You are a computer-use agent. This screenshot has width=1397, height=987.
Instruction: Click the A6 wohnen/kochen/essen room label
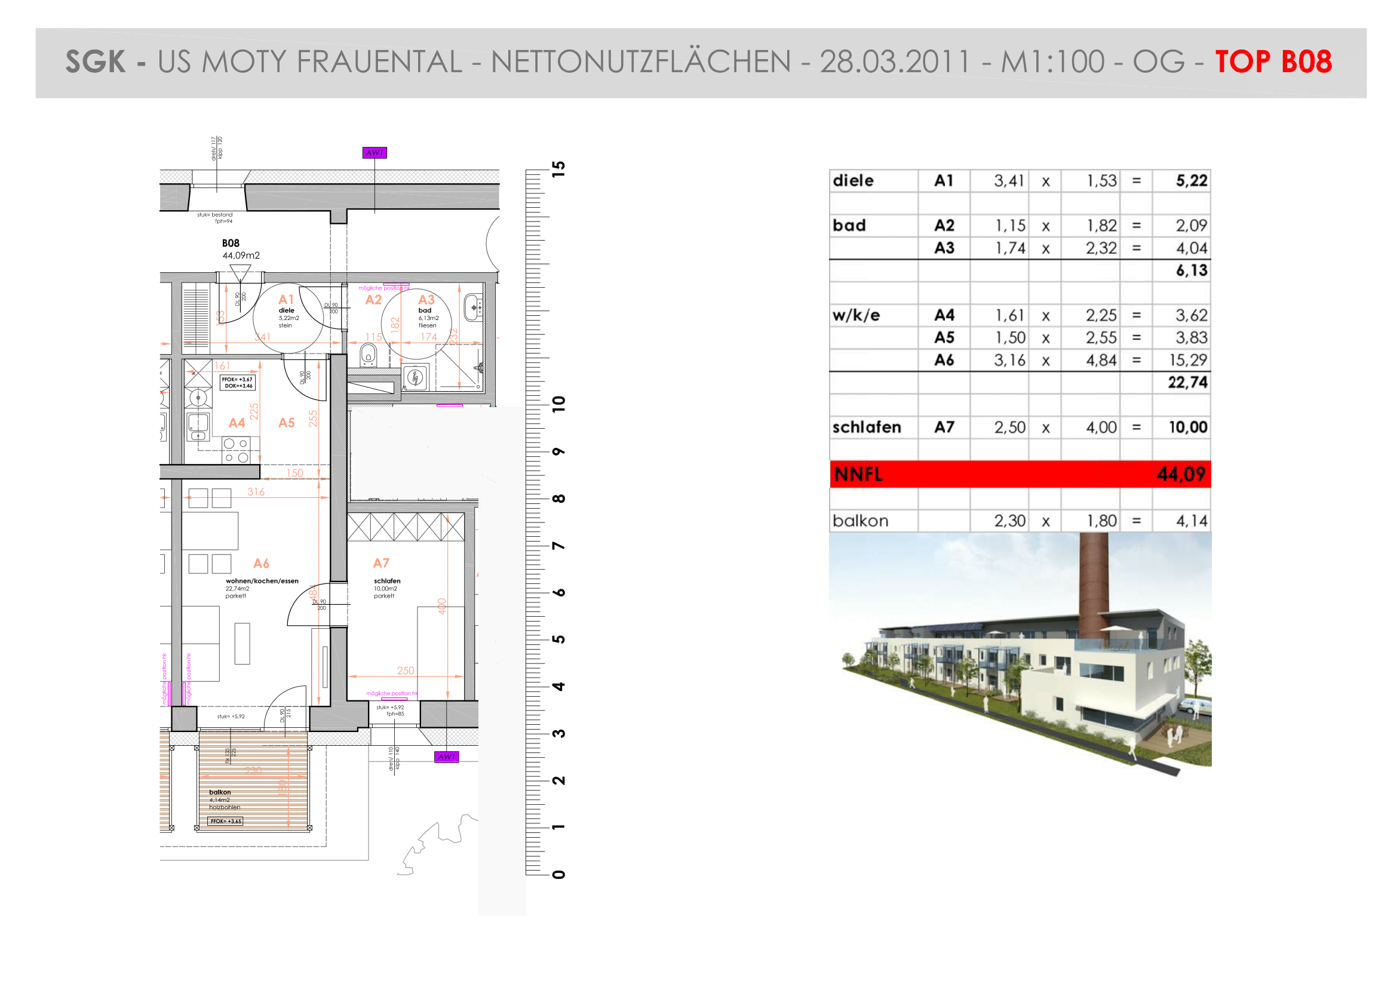[262, 580]
